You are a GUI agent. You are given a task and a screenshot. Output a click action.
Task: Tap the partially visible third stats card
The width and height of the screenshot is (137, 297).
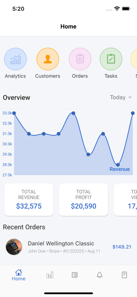[x=125, y=200]
